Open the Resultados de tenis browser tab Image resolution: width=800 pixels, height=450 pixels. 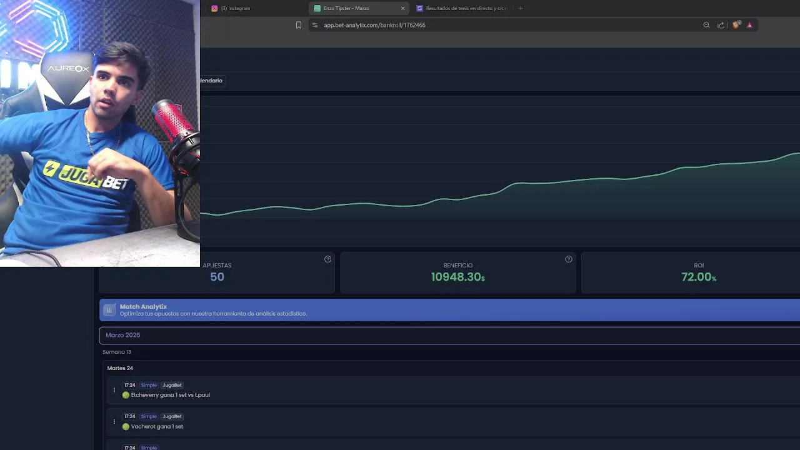point(462,8)
